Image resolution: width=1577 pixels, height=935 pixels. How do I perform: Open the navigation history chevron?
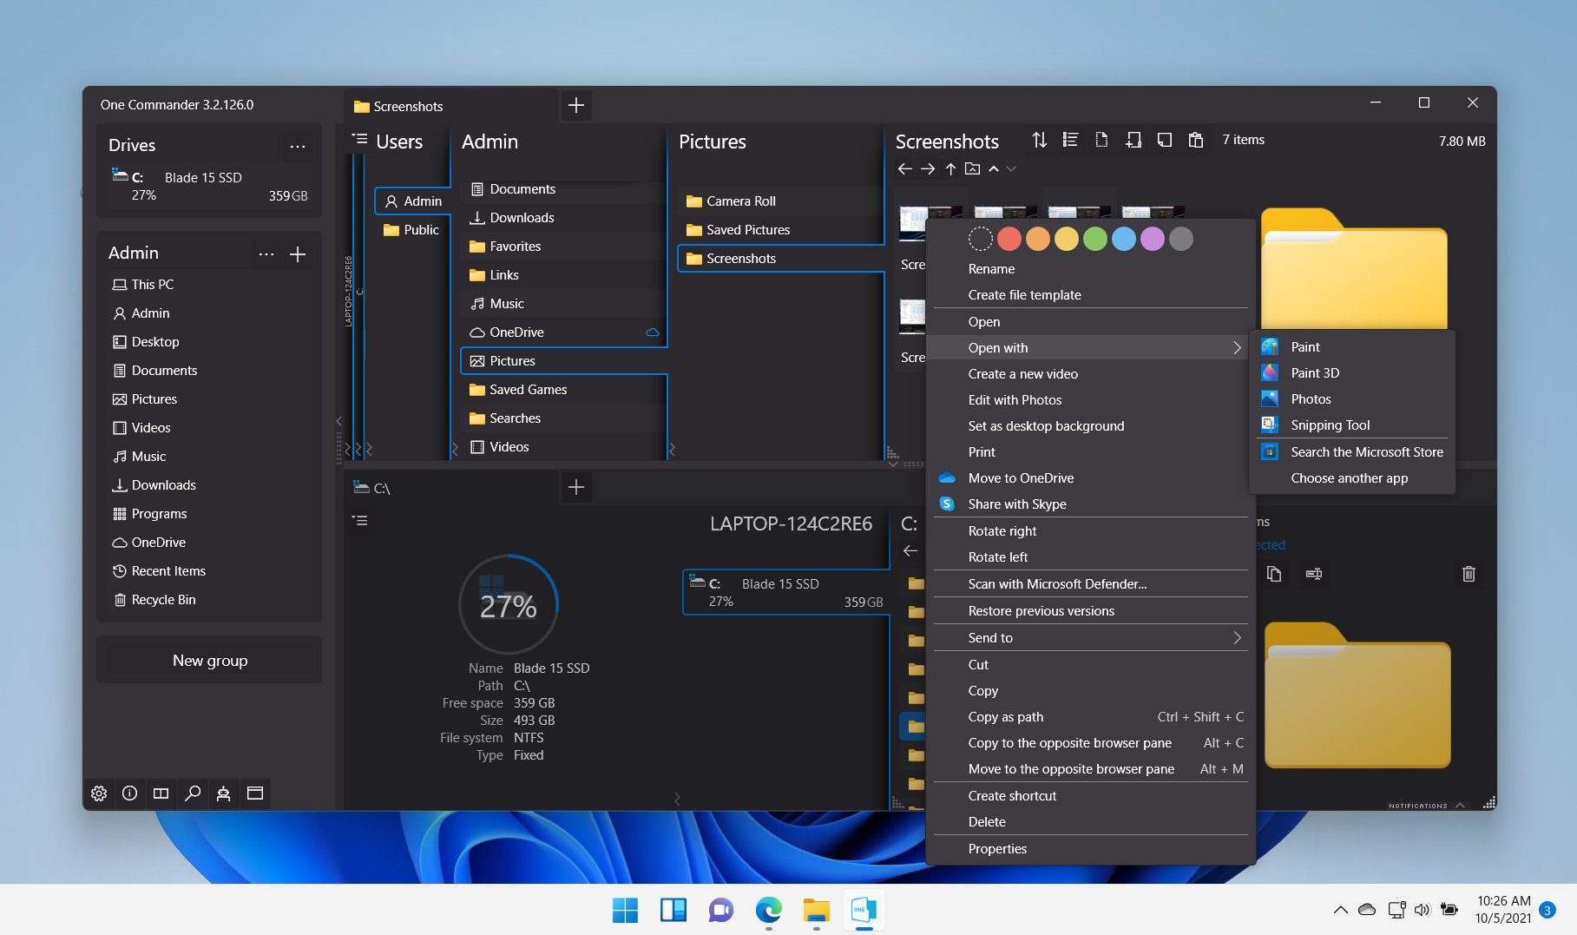click(x=1010, y=169)
